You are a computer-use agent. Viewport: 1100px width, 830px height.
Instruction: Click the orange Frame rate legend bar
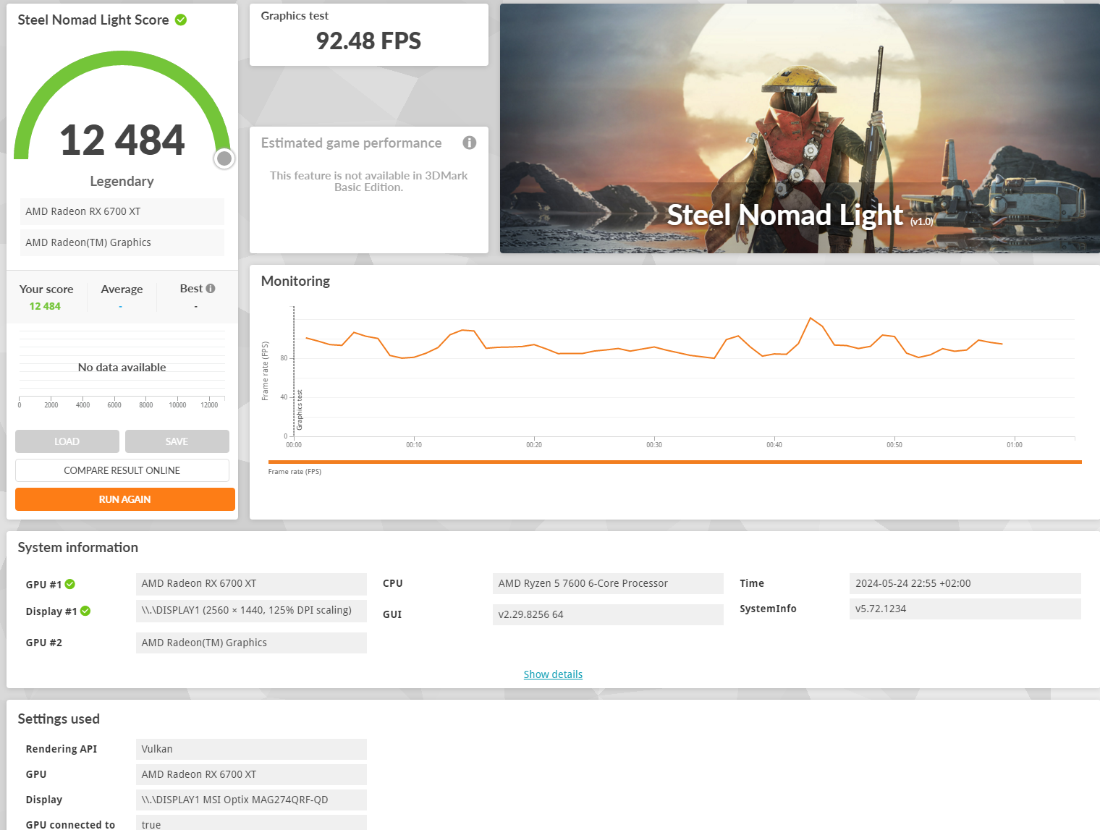pos(674,462)
